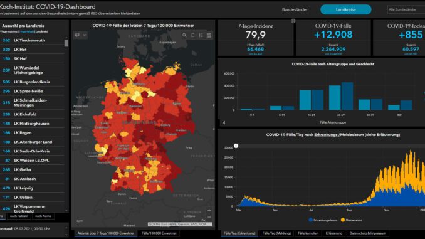The height and width of the screenshot is (239, 425).
Task: Switch view to Bundesländer
Action: click(x=295, y=9)
